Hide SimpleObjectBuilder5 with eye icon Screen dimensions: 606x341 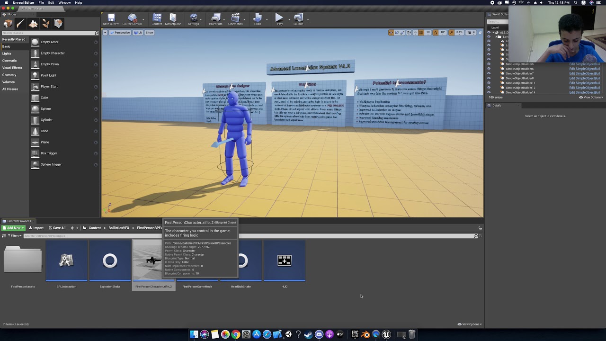(489, 64)
